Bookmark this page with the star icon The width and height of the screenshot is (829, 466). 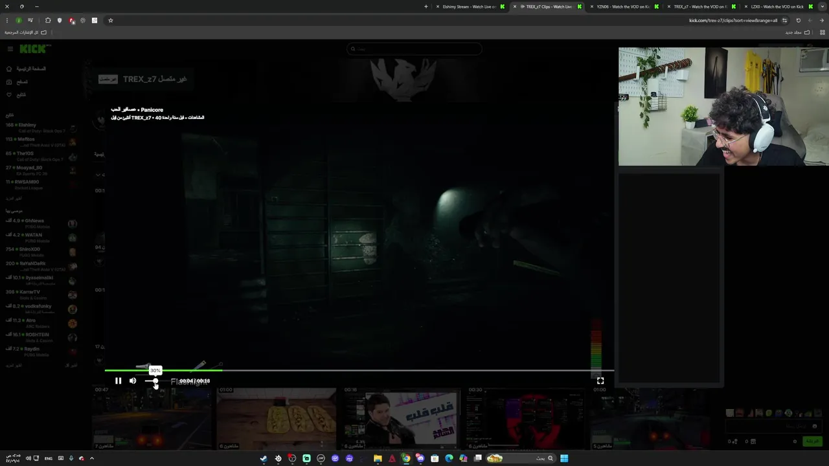tap(111, 20)
